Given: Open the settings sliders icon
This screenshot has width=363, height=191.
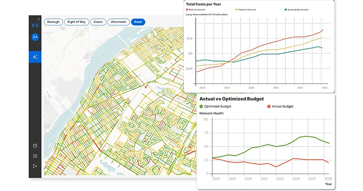Looking at the screenshot, I should pos(35,156).
